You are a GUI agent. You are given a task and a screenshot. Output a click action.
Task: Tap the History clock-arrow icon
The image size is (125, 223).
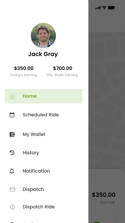pyautogui.click(x=12, y=153)
